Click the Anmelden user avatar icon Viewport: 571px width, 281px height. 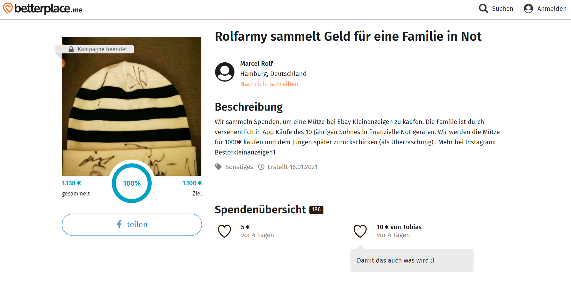(x=528, y=9)
